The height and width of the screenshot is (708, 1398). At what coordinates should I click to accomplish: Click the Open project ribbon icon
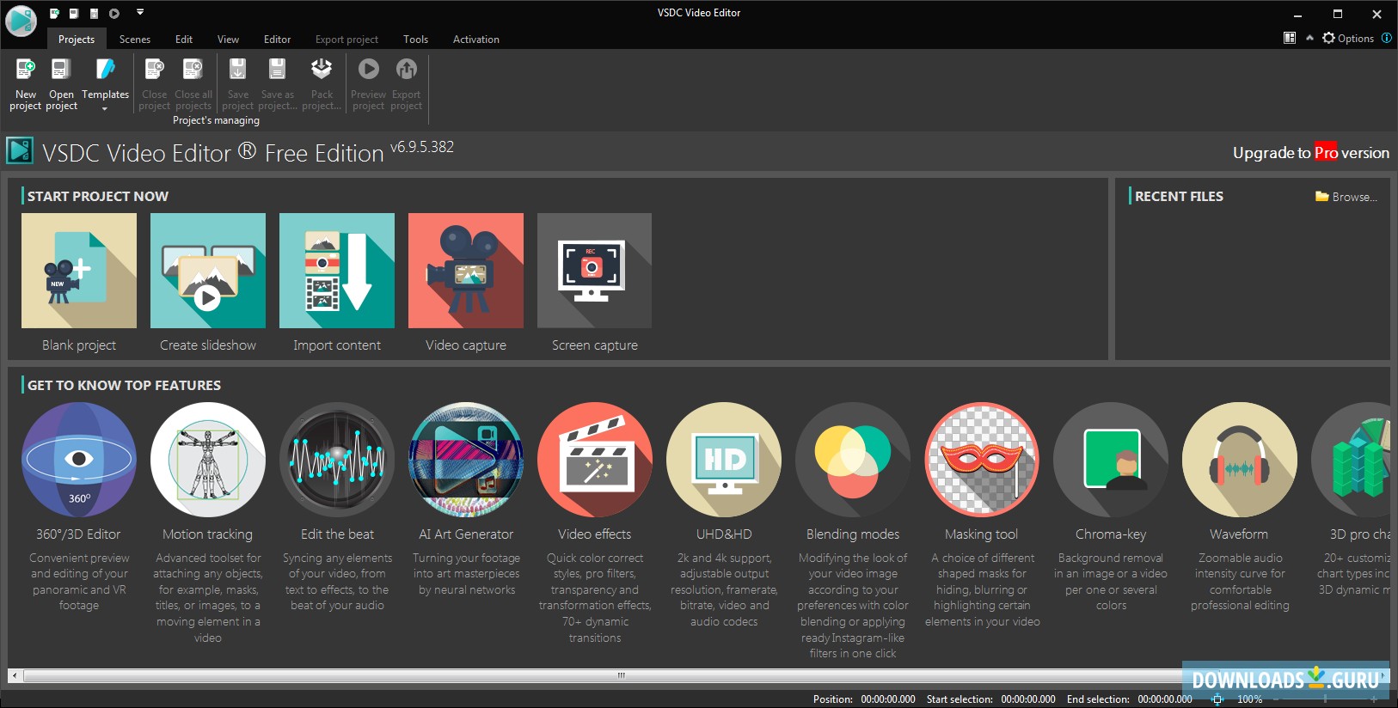(x=61, y=83)
